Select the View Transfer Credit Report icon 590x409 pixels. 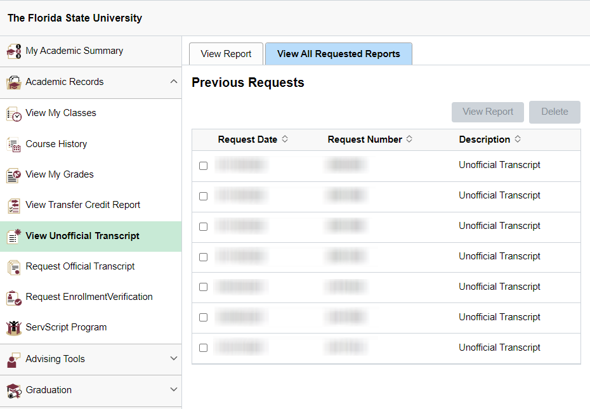(14, 205)
